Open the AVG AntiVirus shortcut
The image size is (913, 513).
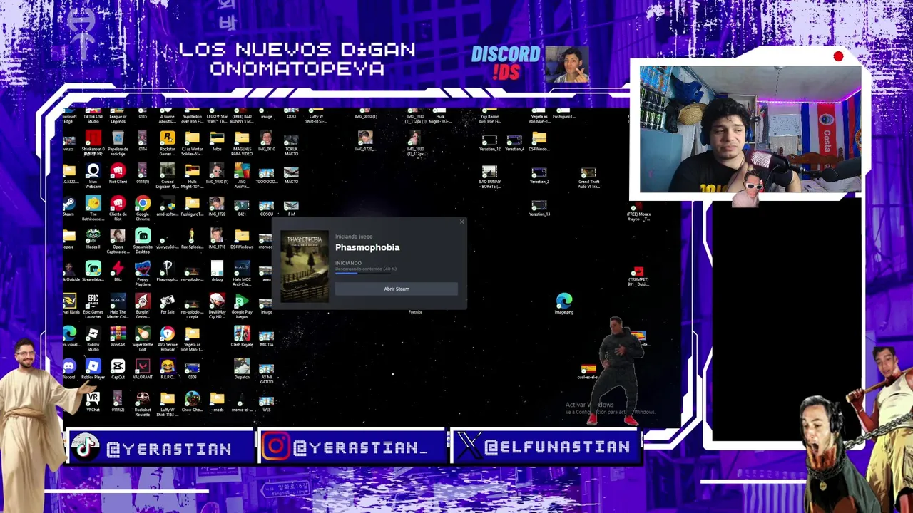pyautogui.click(x=242, y=171)
